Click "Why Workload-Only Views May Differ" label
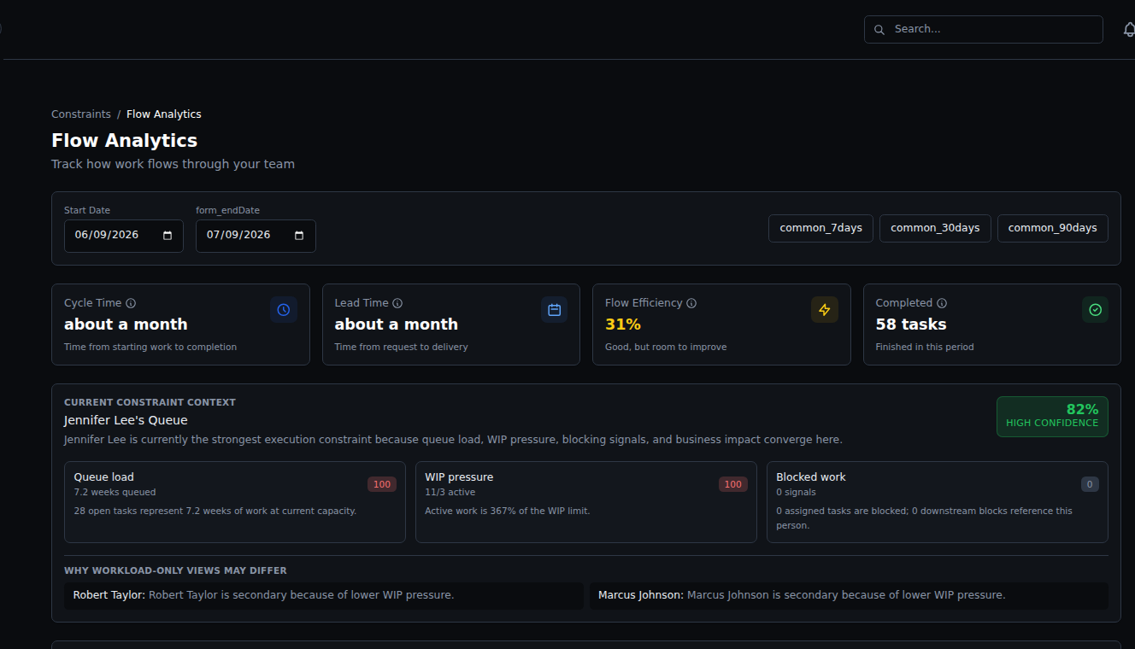Image resolution: width=1135 pixels, height=649 pixels. (x=175, y=570)
